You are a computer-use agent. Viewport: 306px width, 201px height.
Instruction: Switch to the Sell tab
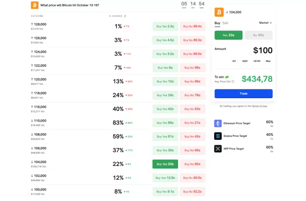click(x=225, y=23)
